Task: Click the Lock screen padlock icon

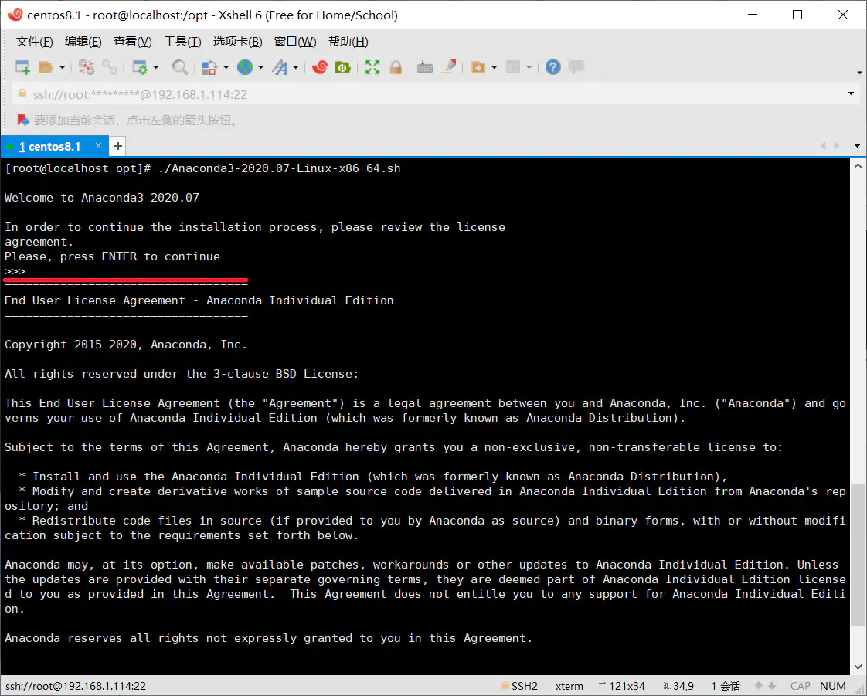Action: (396, 67)
